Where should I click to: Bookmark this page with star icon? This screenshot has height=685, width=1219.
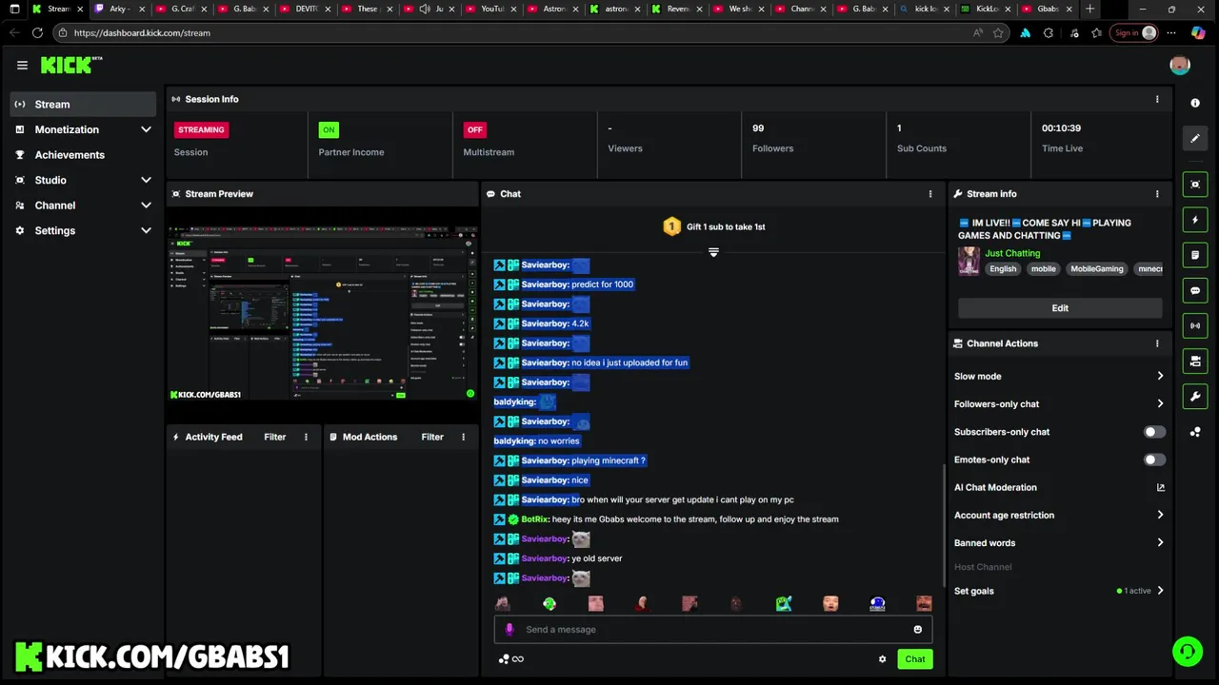pyautogui.click(x=998, y=32)
